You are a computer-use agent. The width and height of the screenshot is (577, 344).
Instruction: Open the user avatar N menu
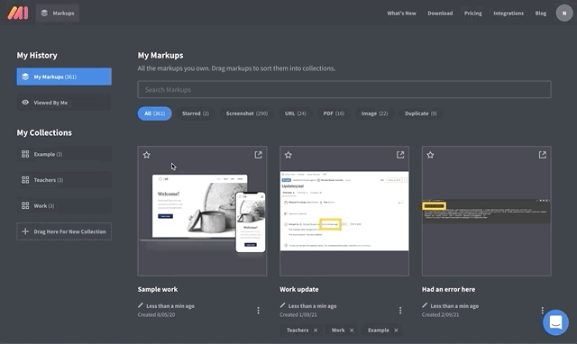[x=564, y=14]
